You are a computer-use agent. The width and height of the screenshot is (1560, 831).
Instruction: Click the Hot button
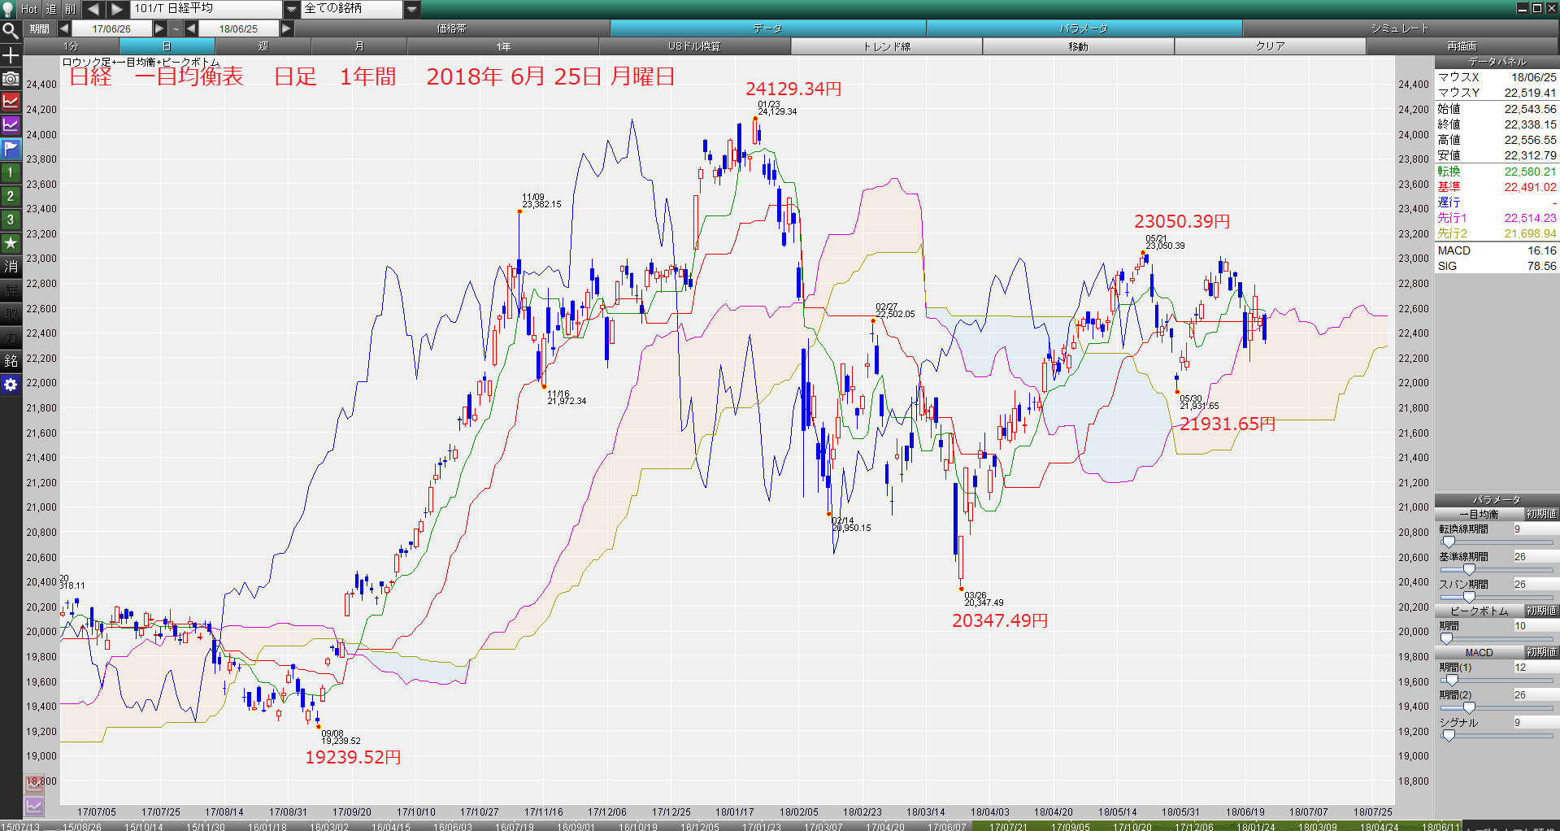tap(29, 9)
